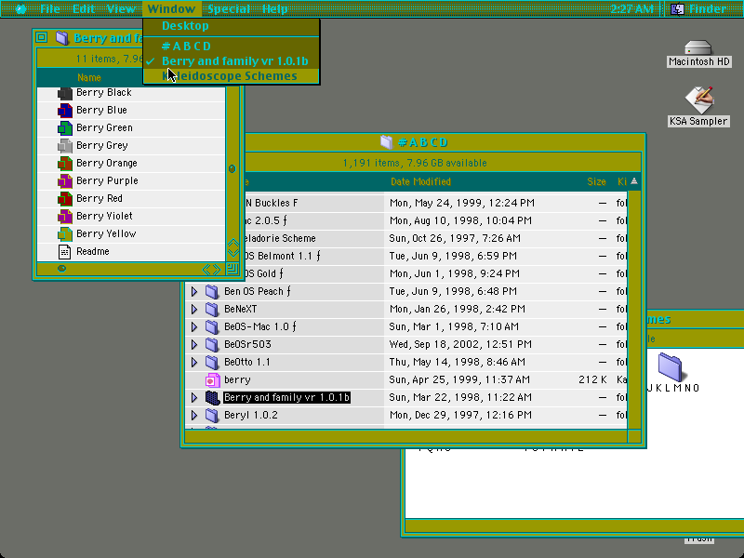Viewport: 744px width, 558px height.
Task: Select date Sun, Apr 25, 1999, 11:37 AM
Action: point(459,380)
